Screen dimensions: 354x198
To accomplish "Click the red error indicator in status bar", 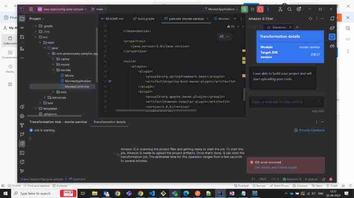I will pos(331,179).
